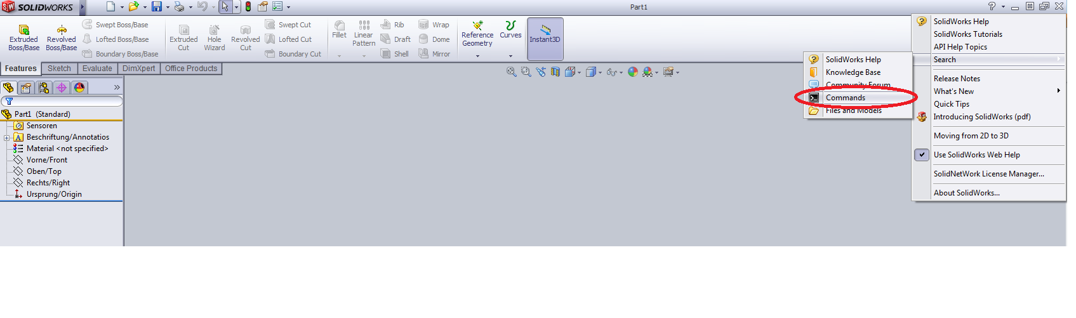Screen dimensions: 1076x318
Task: Expand the Fillet dropdown arrow
Action: (340, 56)
